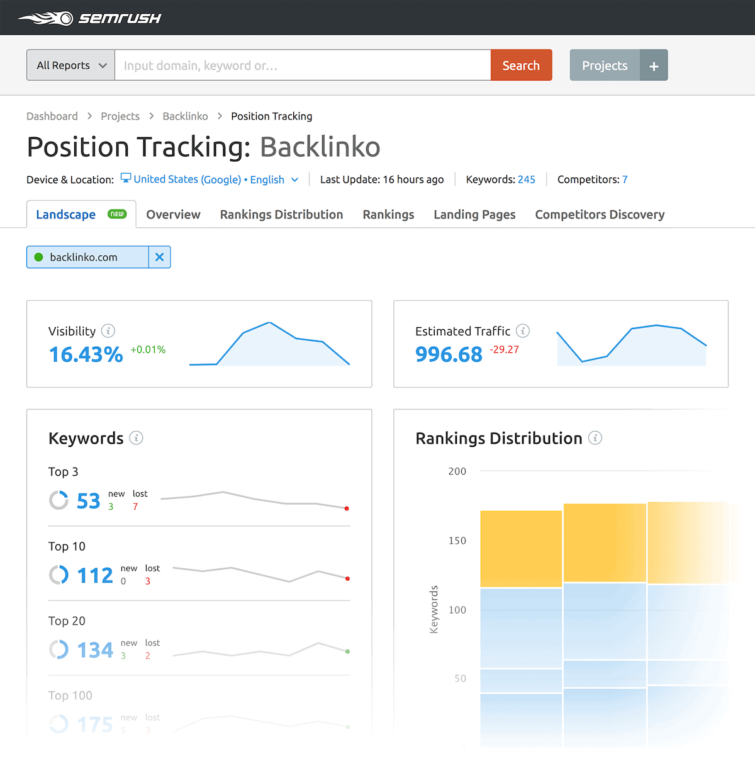
Task: Open the All Reports dropdown
Action: (70, 65)
